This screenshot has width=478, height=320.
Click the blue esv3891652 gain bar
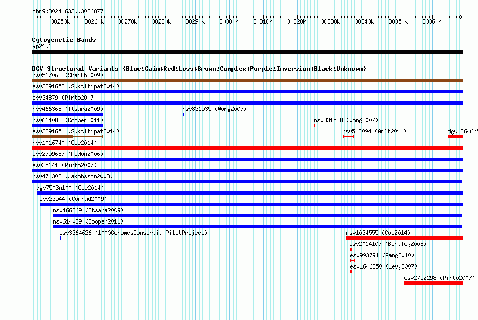tap(247, 92)
